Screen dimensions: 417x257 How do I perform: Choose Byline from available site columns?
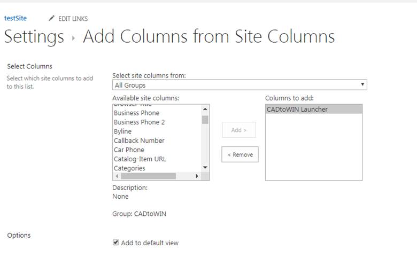(122, 131)
